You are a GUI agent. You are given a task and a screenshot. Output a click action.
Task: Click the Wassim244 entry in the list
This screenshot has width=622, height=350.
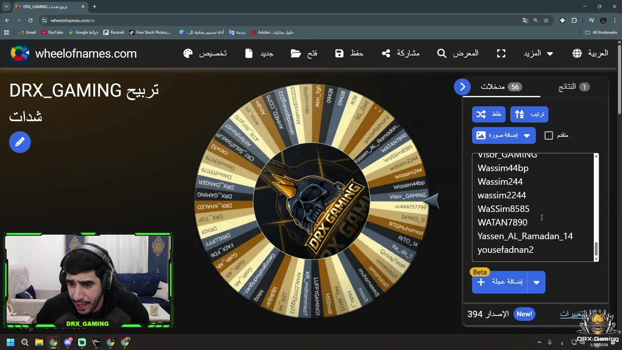pos(500,182)
